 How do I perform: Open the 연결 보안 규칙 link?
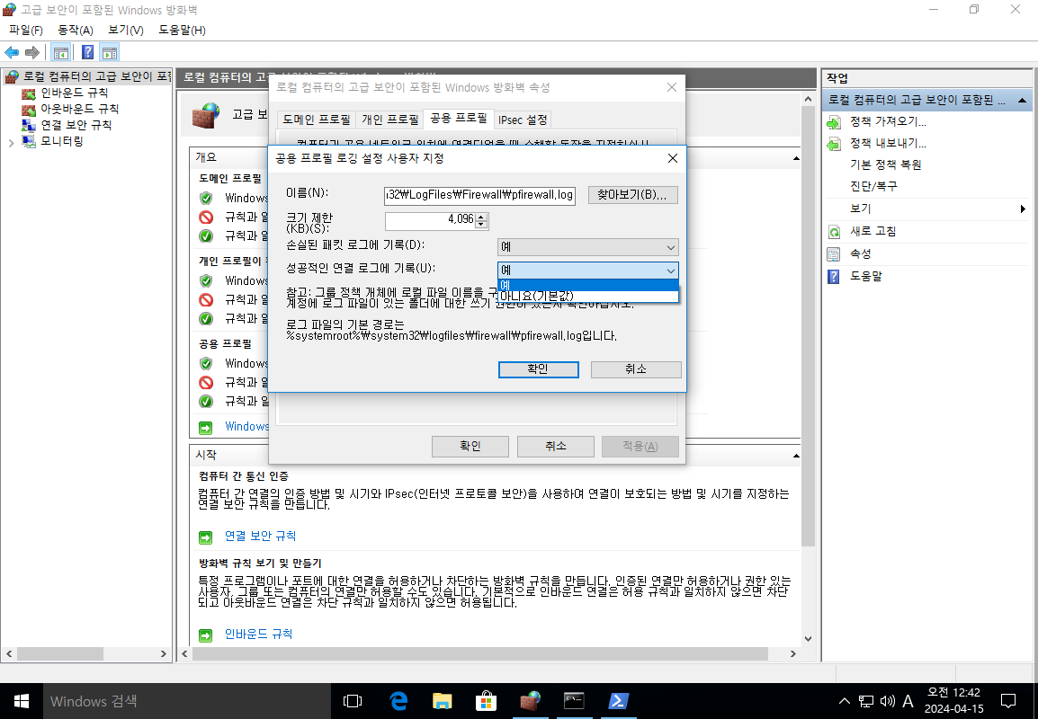260,536
